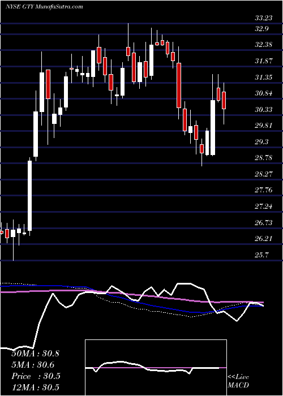Click the '50MA : 30.8' indicator text
This screenshot has height=396, width=283.
pos(35,354)
